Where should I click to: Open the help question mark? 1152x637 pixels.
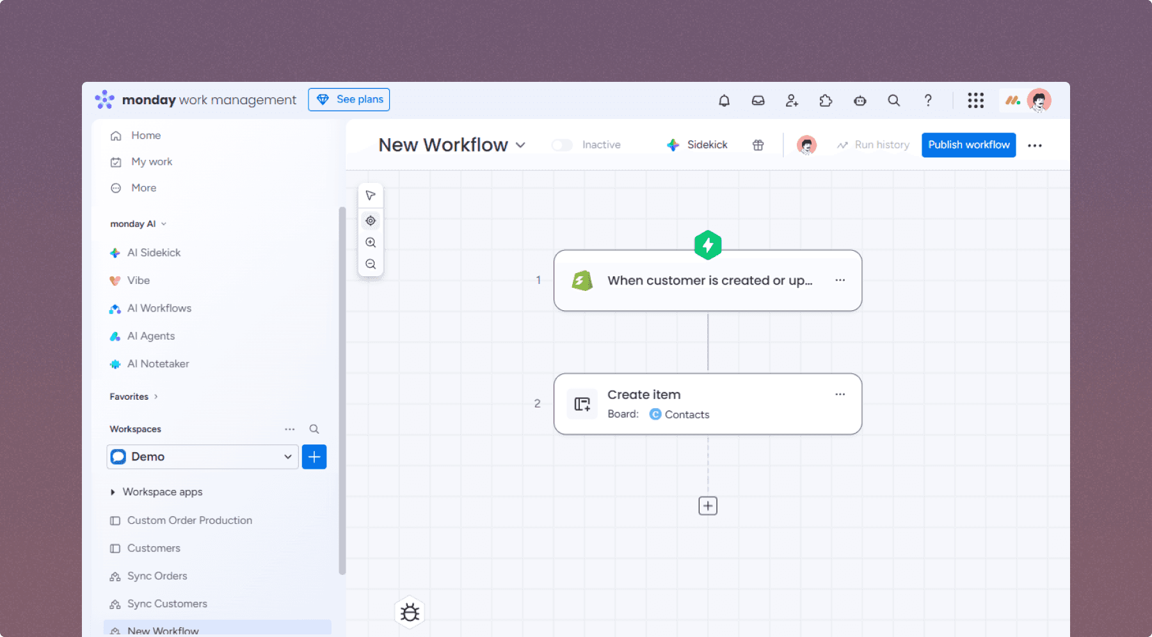[928, 100]
